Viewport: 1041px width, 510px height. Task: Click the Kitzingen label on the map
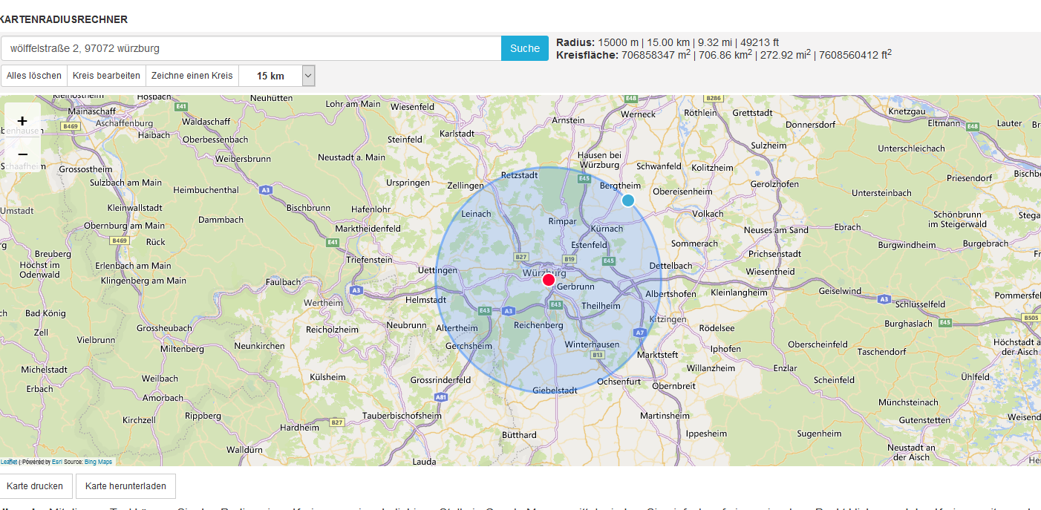click(x=668, y=319)
